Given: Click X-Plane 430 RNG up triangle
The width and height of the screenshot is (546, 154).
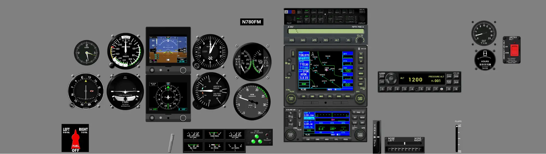Looking at the screenshot, I should (363, 112).
